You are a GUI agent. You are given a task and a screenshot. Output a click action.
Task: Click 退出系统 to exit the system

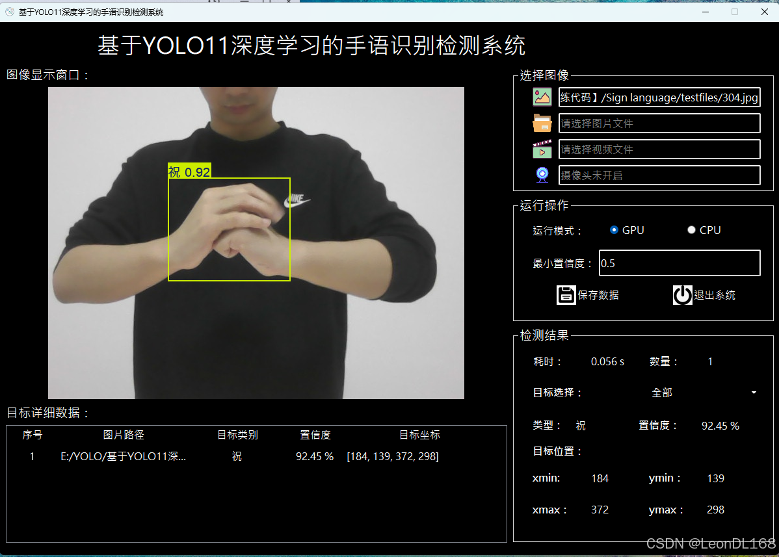(715, 295)
